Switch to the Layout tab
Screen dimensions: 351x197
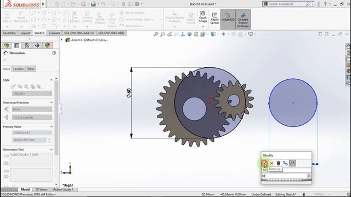[x=25, y=33]
